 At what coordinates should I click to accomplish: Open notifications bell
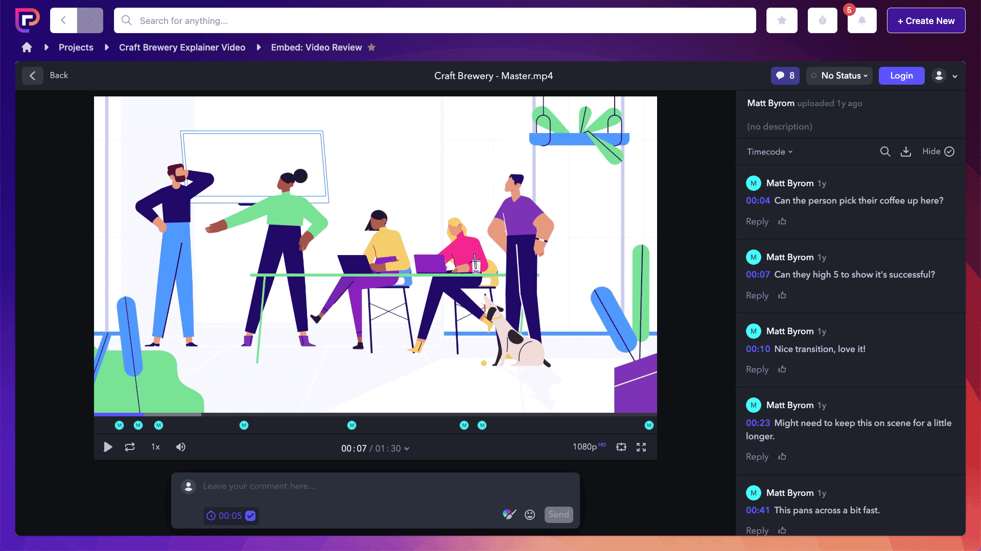point(862,21)
